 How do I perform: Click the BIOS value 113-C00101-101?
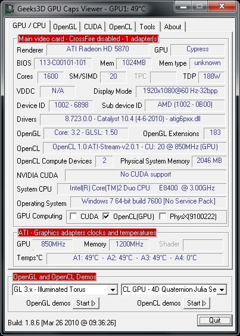point(63,63)
